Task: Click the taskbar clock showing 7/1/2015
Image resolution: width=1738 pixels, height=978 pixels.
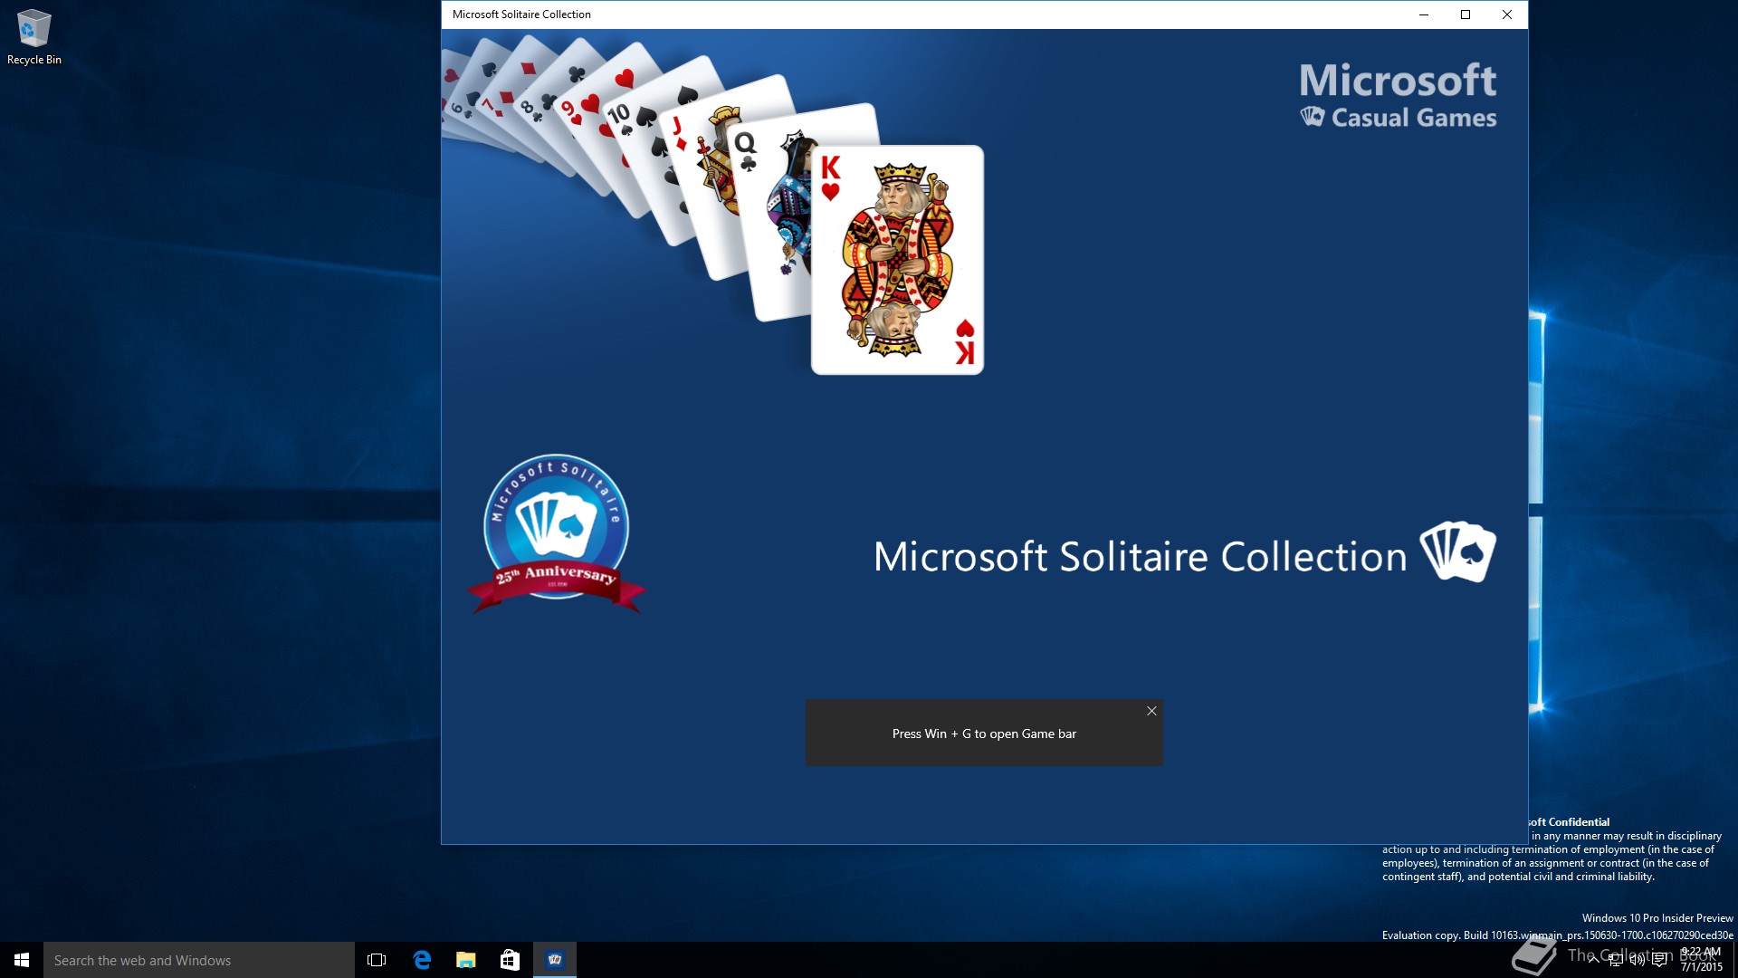Action: [x=1701, y=960]
